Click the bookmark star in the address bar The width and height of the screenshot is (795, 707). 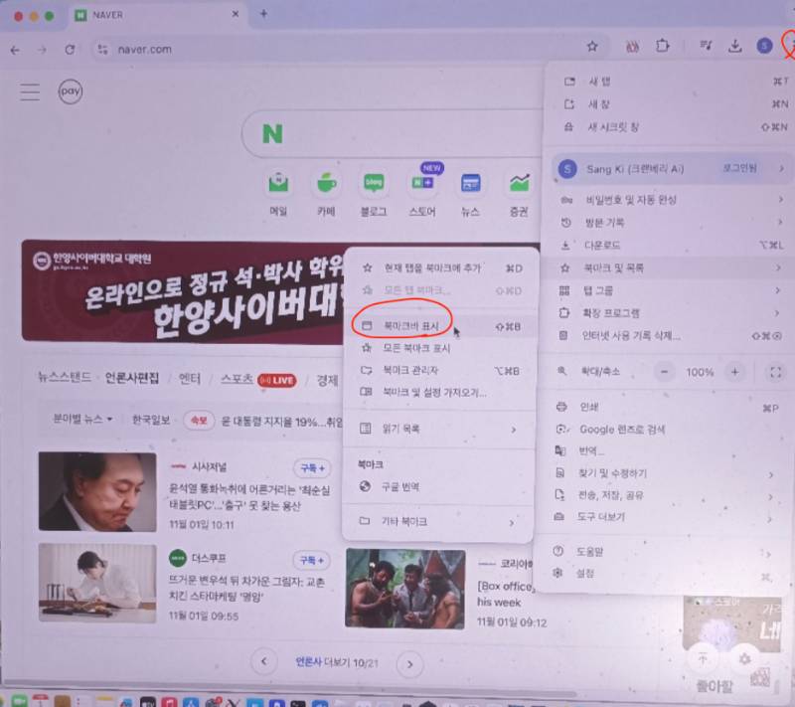592,47
